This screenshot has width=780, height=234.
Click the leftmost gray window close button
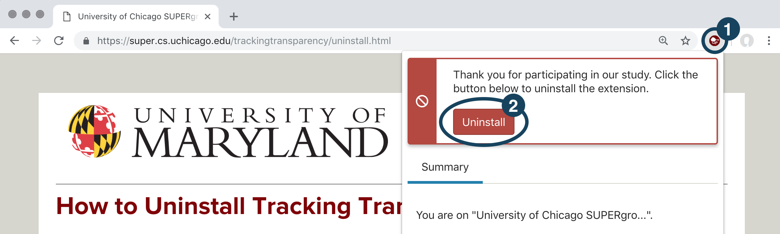(12, 14)
